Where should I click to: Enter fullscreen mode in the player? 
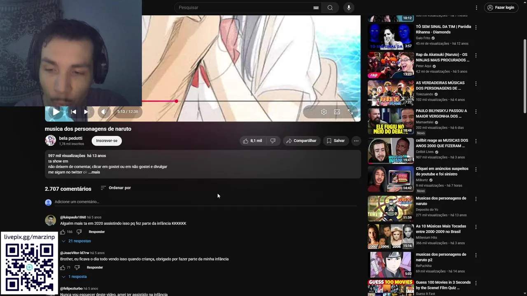(x=350, y=112)
